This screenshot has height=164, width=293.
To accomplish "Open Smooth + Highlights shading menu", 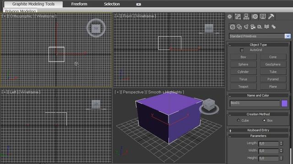I will point(165,92).
